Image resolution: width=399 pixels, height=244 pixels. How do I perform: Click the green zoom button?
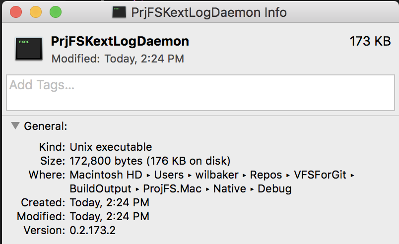click(55, 12)
